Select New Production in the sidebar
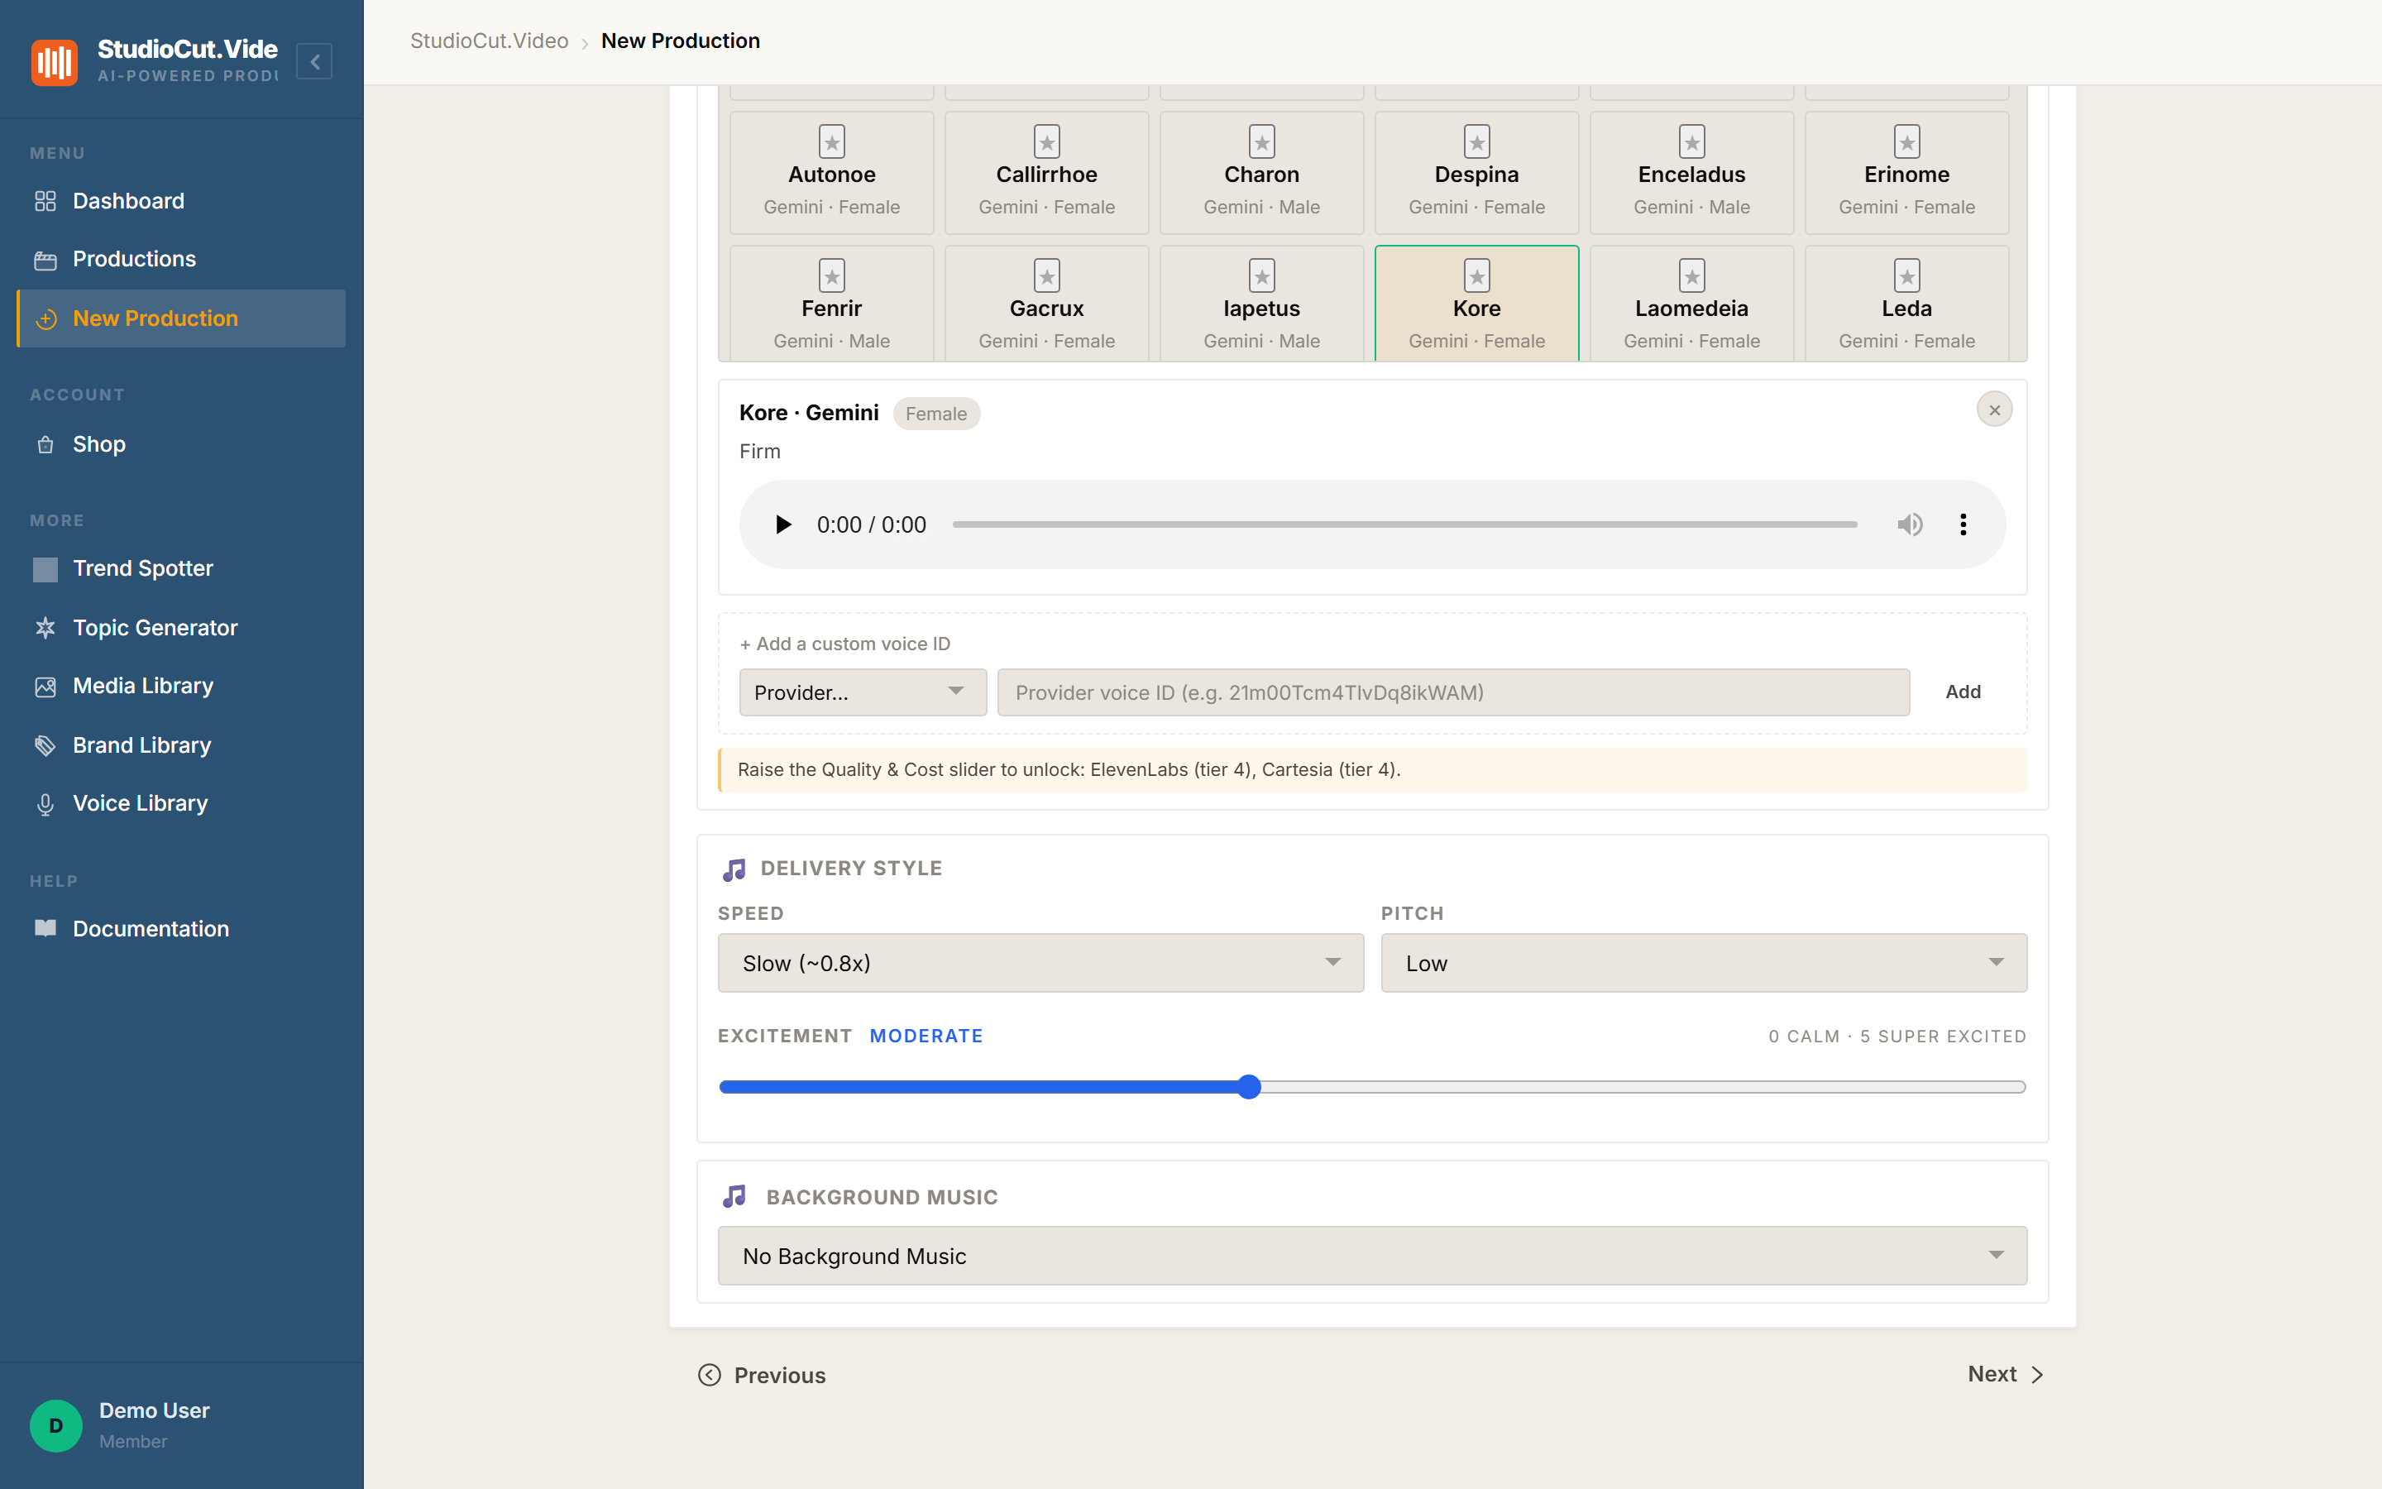Viewport: 2382px width, 1489px height. [181, 318]
